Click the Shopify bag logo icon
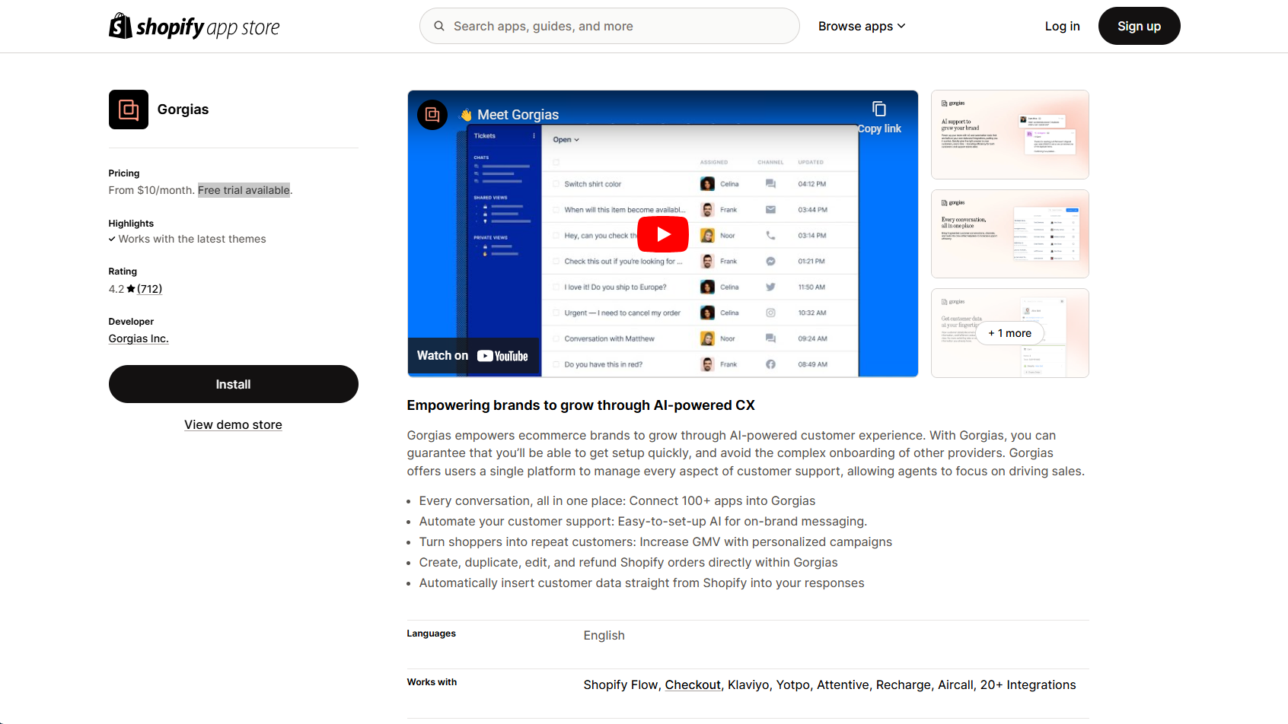Image resolution: width=1288 pixels, height=724 pixels. pos(120,26)
